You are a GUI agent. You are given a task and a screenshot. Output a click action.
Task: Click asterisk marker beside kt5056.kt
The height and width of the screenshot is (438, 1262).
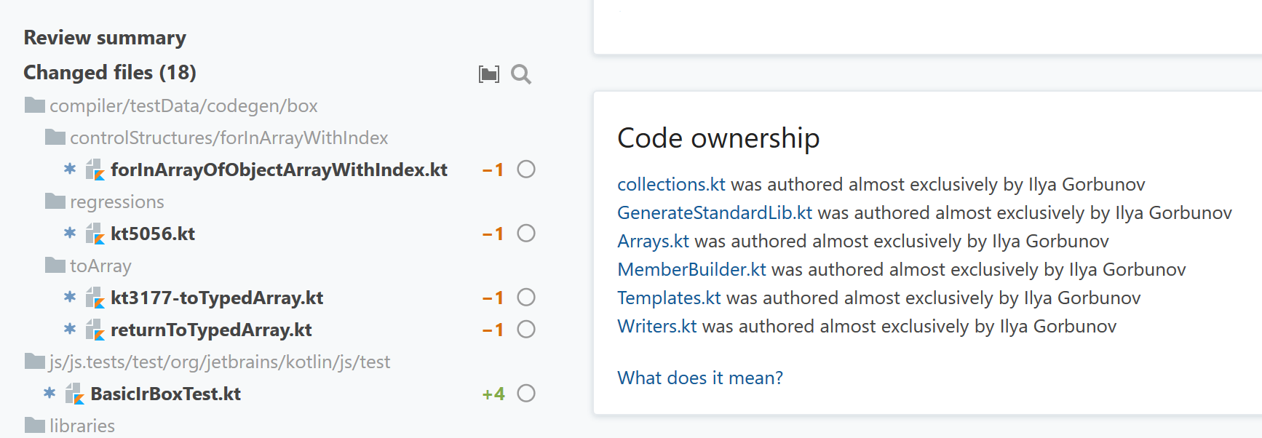tap(70, 234)
